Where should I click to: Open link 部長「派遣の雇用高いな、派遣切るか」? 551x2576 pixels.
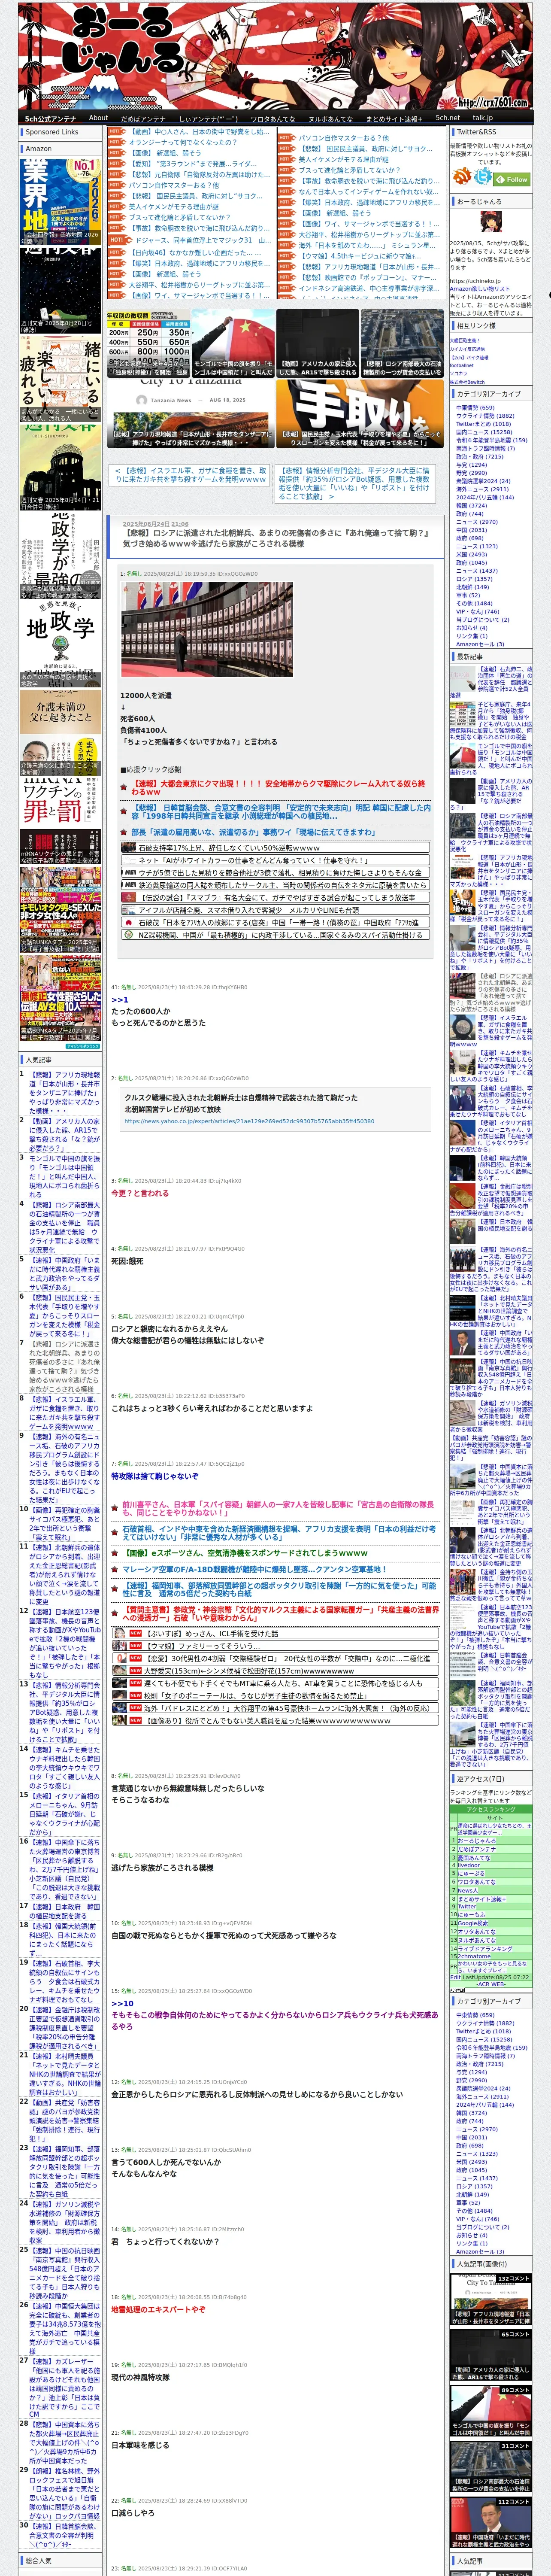253,831
